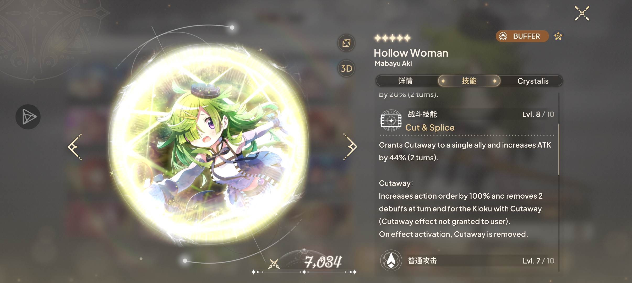Tap the crossed-swords power icon
The height and width of the screenshot is (283, 632).
(274, 264)
